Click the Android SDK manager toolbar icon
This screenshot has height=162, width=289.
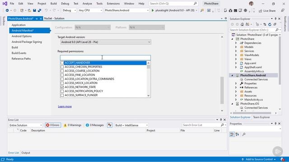[230, 10]
